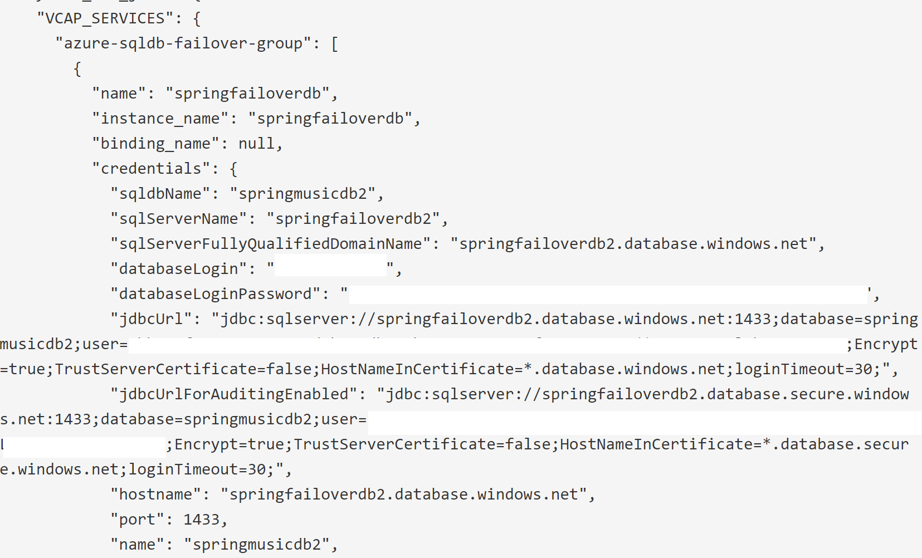Click the port value 1433
922x558 pixels.
[x=202, y=520]
